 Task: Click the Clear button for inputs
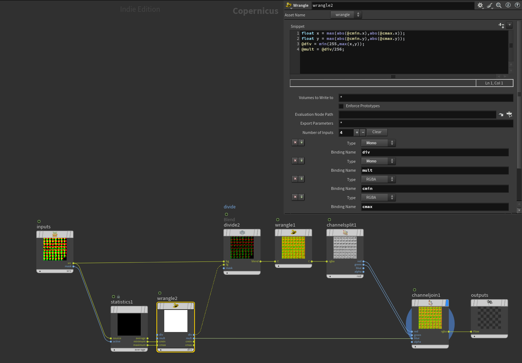pyautogui.click(x=377, y=132)
